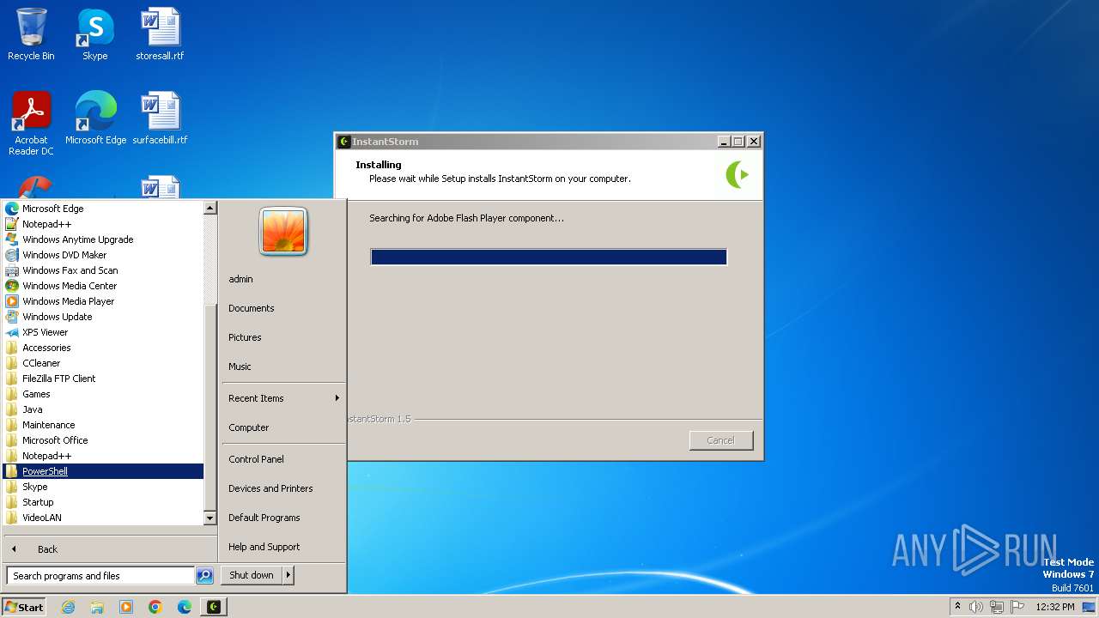The width and height of the screenshot is (1099, 618).
Task: Click the Start button
Action: (x=24, y=607)
